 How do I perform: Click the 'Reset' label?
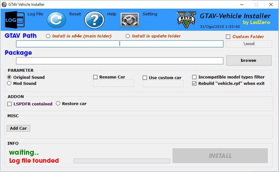pyautogui.click(x=75, y=14)
